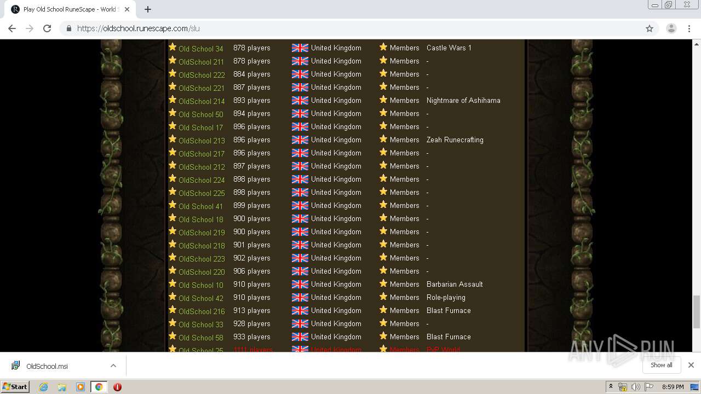
Task: Join world OldSchool 212
Action: (x=202, y=166)
